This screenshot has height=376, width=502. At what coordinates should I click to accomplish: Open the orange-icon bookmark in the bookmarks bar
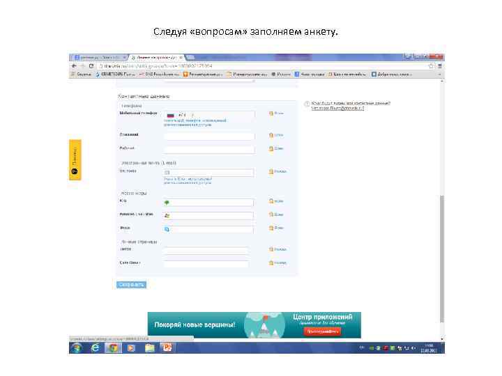pyautogui.click(x=202, y=75)
